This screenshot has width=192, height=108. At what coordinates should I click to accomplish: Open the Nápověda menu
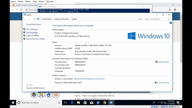[x=50, y=1]
